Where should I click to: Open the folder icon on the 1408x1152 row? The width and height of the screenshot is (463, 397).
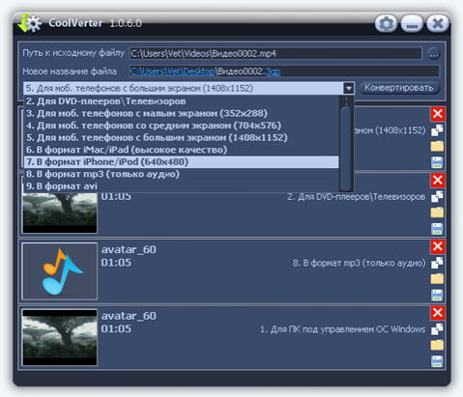[437, 146]
